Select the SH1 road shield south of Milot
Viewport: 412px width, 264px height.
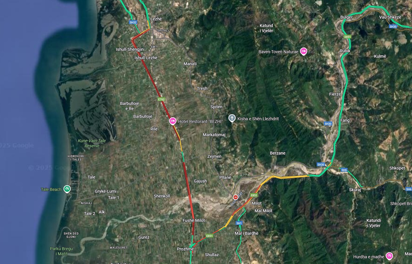click(x=239, y=223)
